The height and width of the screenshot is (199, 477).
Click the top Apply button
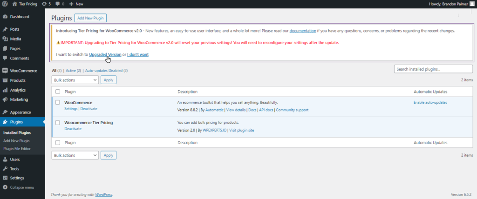pyautogui.click(x=109, y=80)
